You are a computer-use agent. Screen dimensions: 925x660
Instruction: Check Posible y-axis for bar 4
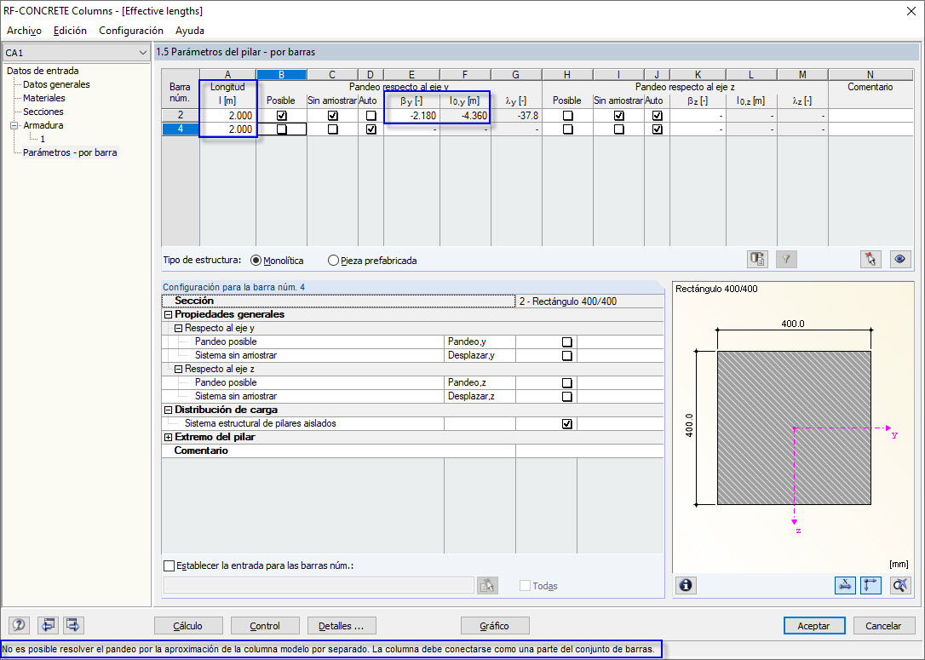click(281, 129)
